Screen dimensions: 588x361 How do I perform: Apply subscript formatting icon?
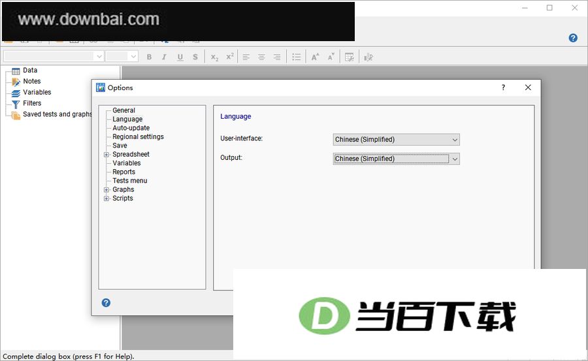214,57
